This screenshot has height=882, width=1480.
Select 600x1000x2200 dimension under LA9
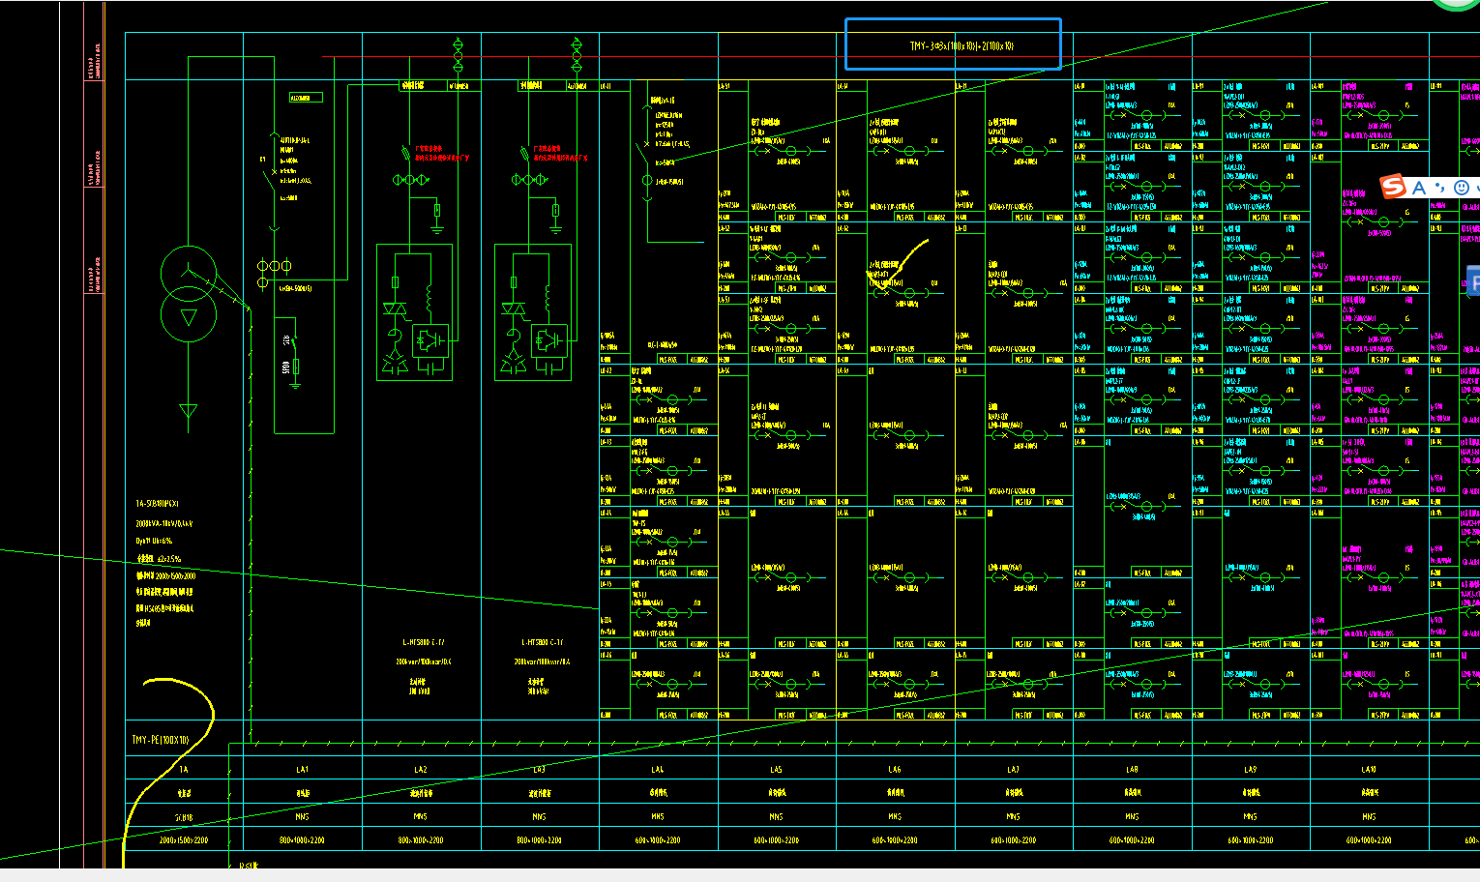[1250, 840]
